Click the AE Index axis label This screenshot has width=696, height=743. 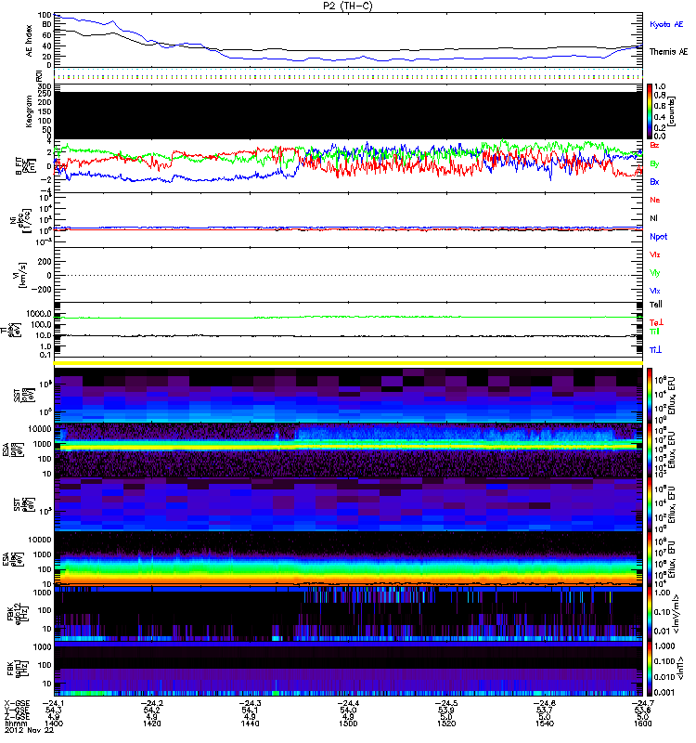[x=30, y=41]
